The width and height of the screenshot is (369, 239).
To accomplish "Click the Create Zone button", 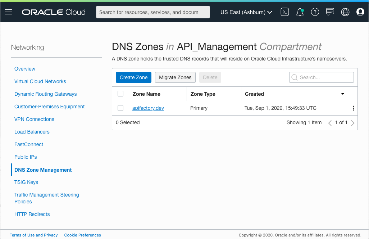I will point(133,77).
